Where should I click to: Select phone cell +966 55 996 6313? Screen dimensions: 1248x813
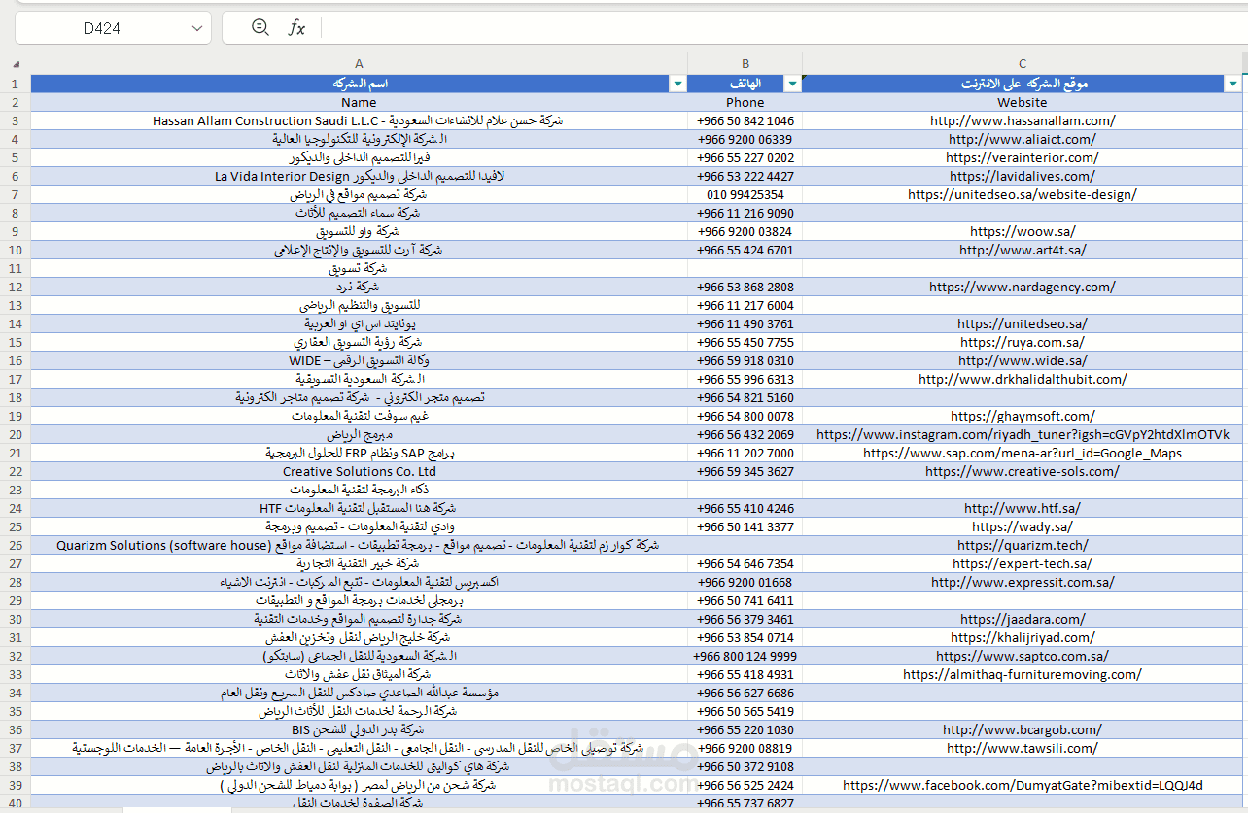tap(745, 379)
